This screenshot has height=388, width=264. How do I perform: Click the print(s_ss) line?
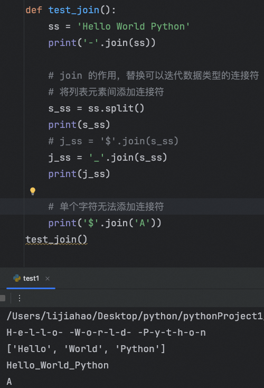tap(79, 125)
